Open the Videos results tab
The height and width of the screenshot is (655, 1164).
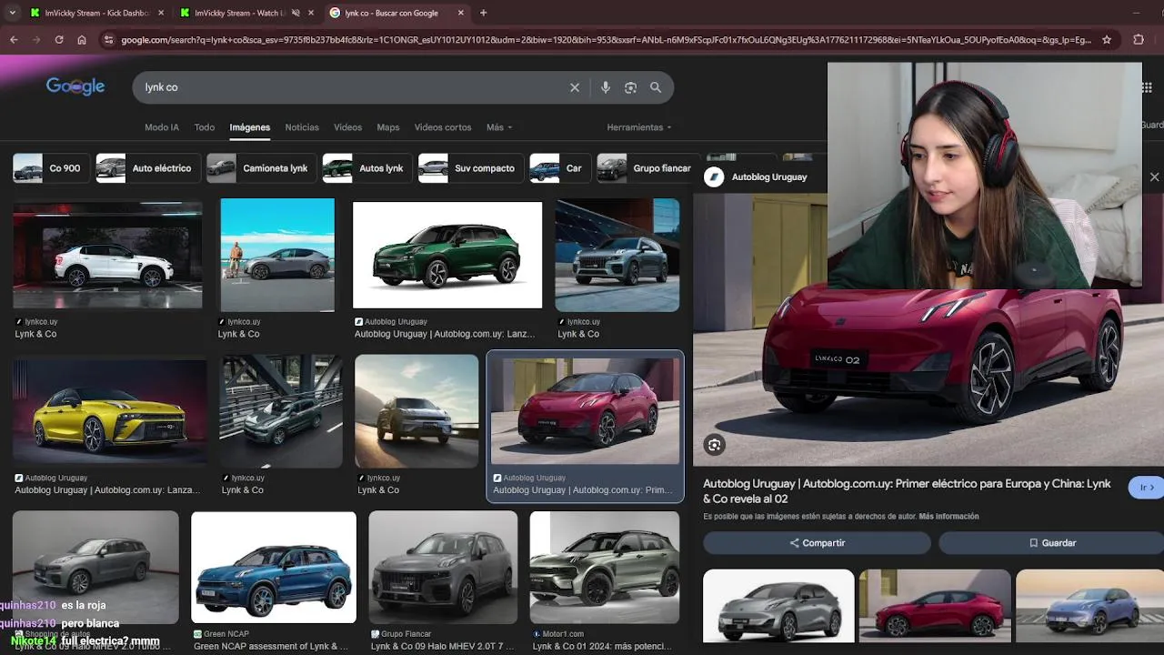347,127
